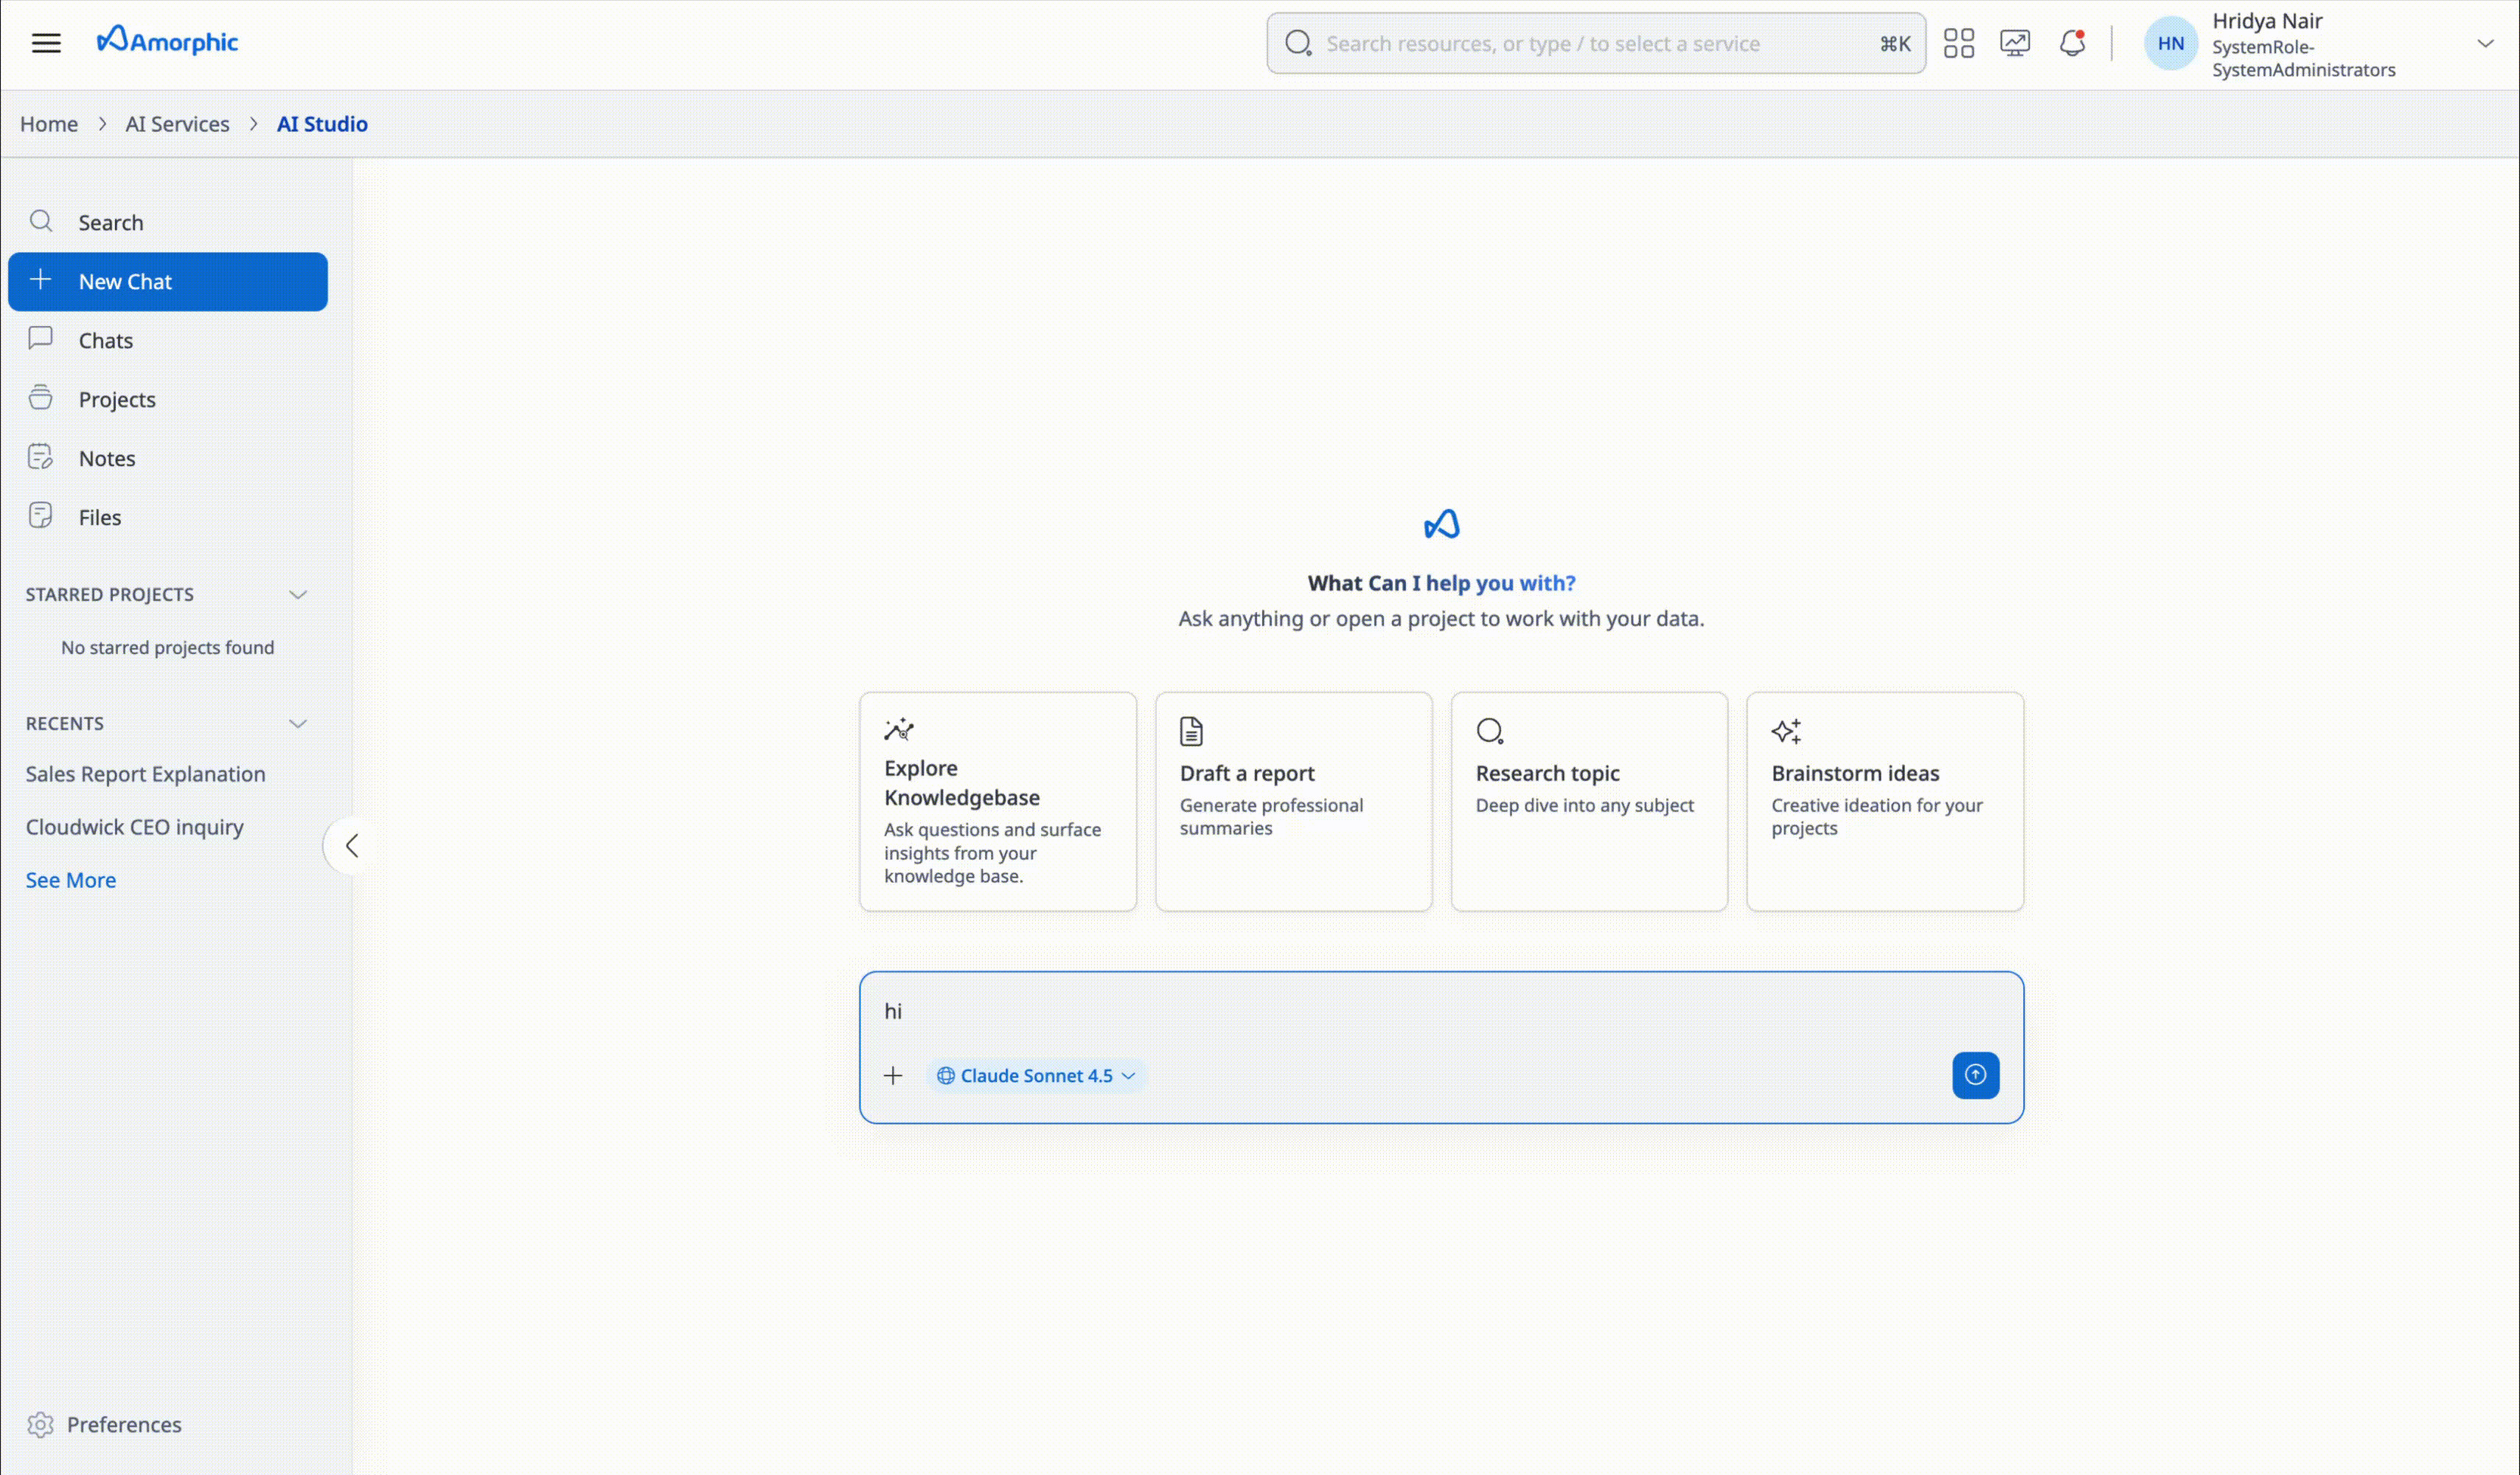This screenshot has width=2520, height=1475.
Task: Focus the global resource search field
Action: point(1596,43)
